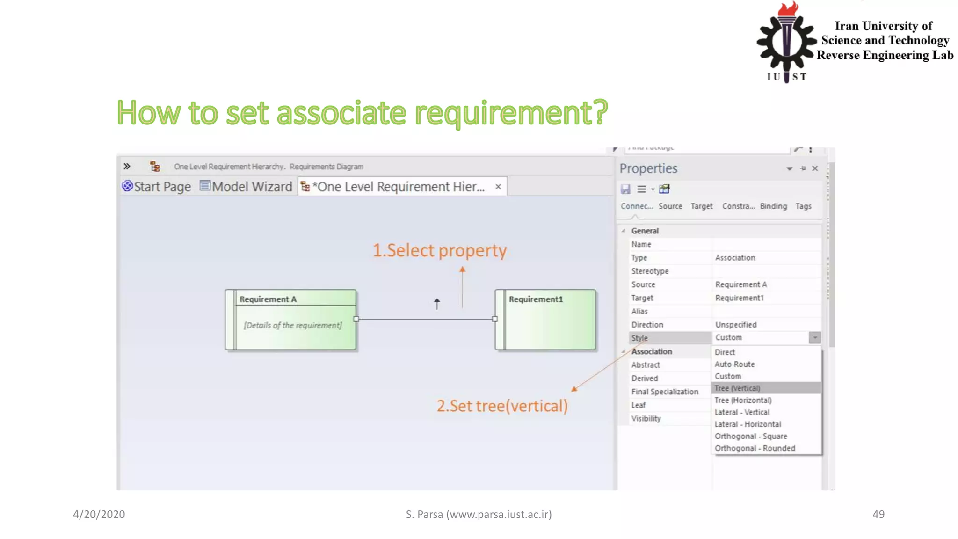Click the save icon in Properties toolbar
Image resolution: width=958 pixels, height=539 pixels.
(625, 189)
